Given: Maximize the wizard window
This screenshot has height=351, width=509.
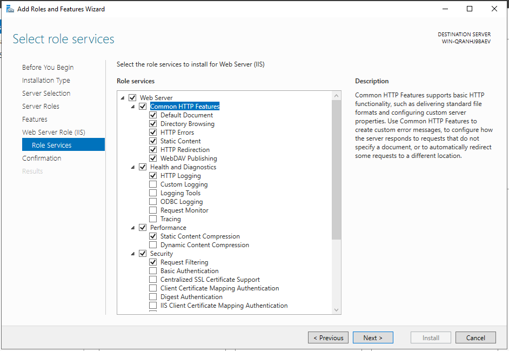Looking at the screenshot, I should (x=470, y=9).
